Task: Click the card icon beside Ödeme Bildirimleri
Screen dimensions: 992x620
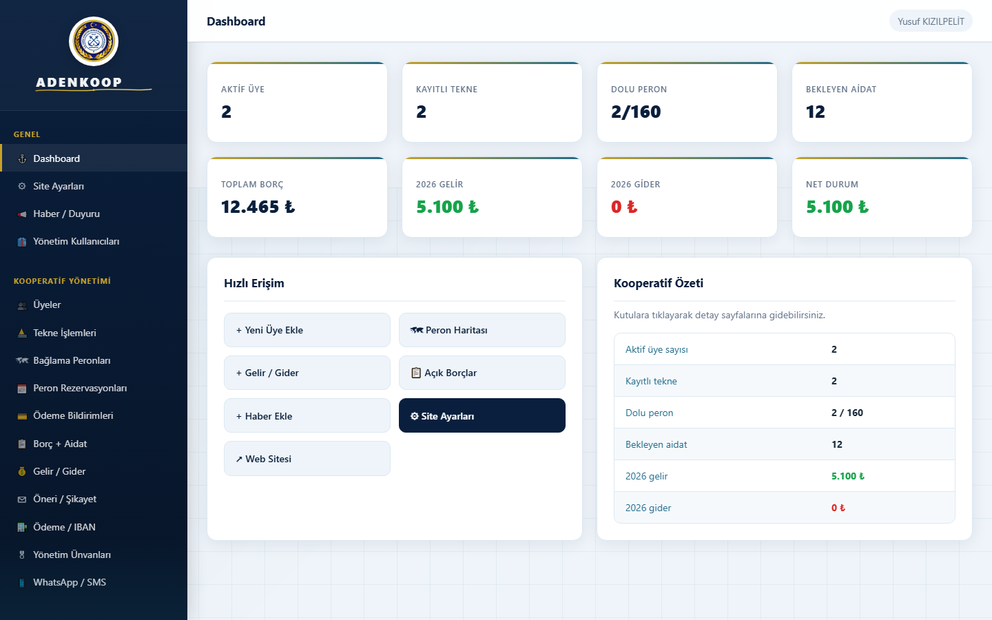Action: pos(22,416)
